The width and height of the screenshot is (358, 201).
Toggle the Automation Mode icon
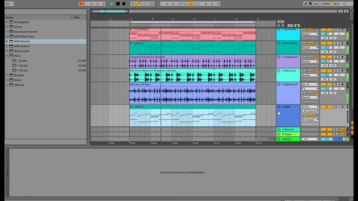coord(290,26)
